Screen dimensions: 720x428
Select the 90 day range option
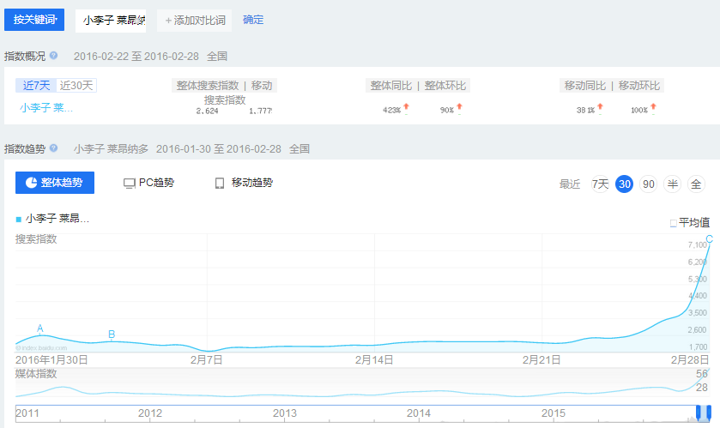click(649, 184)
